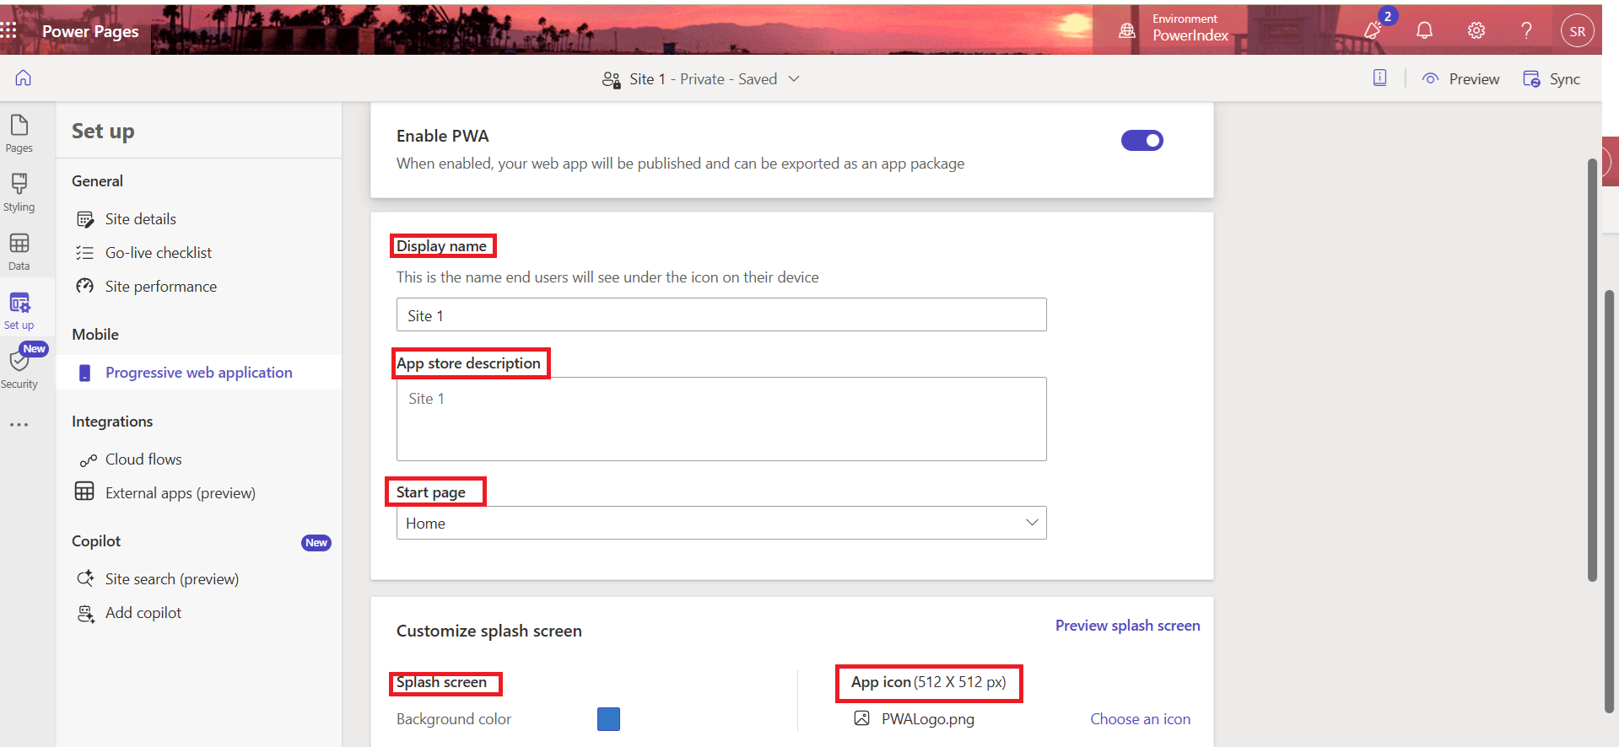Go to Home via house icon
Screen dimensions: 1619x747
(x=24, y=78)
